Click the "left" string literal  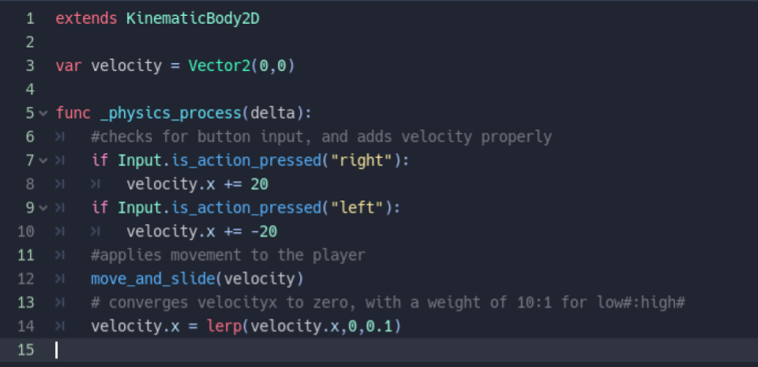tap(356, 208)
